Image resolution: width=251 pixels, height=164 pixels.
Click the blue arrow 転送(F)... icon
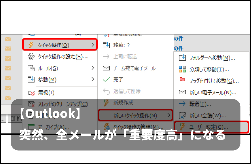(x=182, y=104)
